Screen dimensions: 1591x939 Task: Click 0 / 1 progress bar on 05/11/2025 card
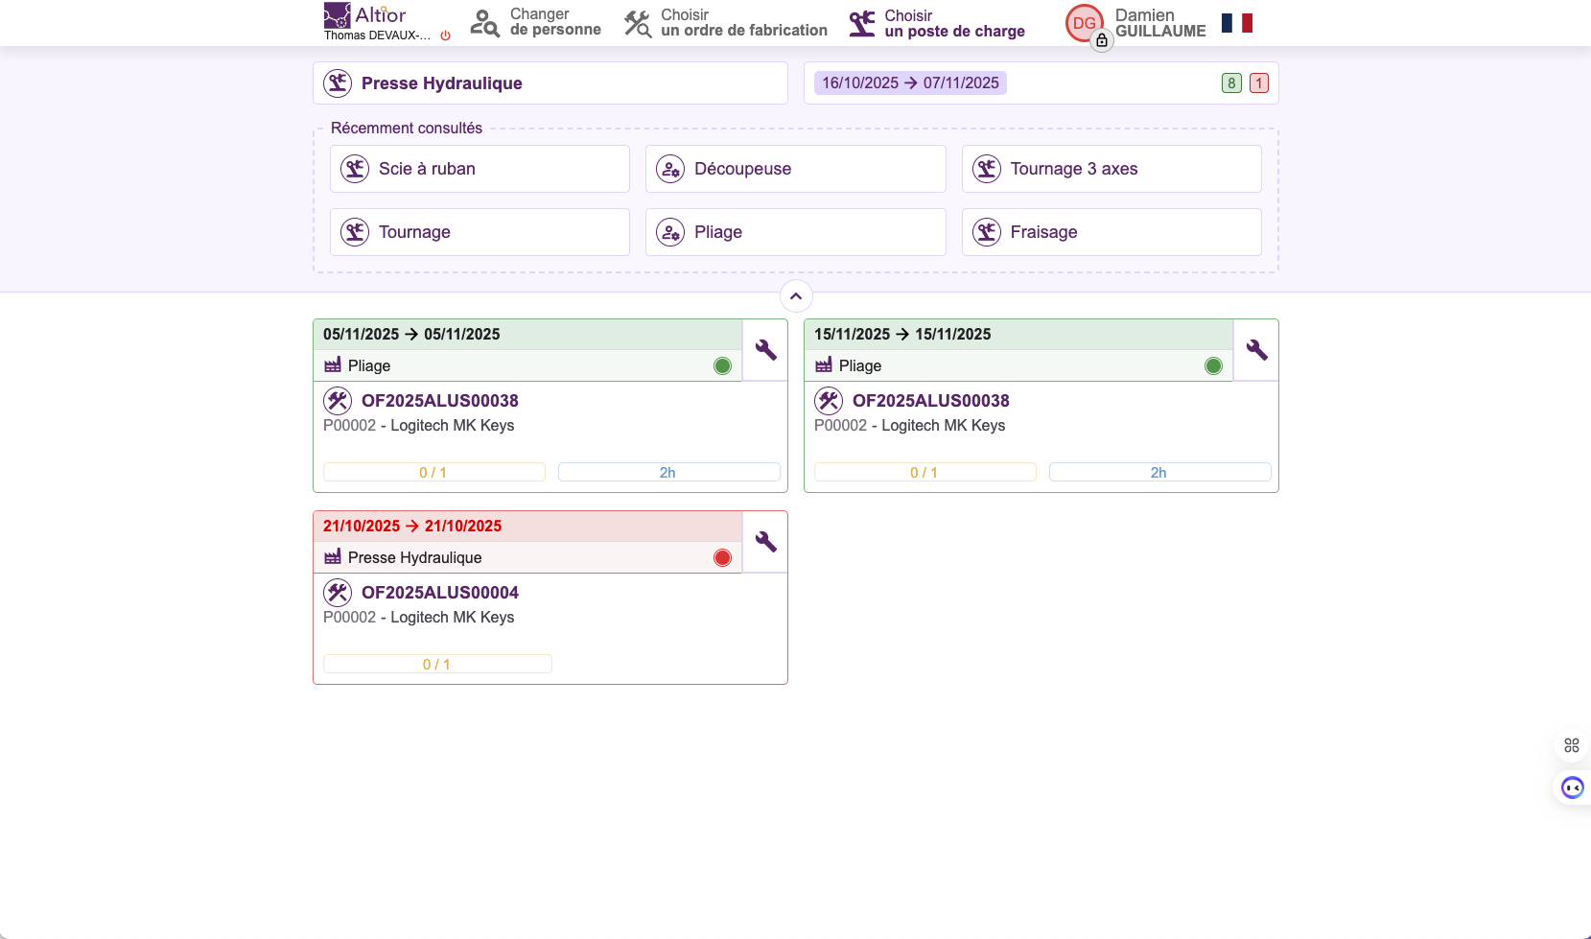434,472
